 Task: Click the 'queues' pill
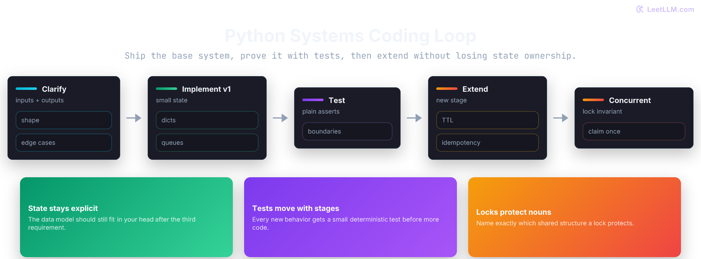207,143
